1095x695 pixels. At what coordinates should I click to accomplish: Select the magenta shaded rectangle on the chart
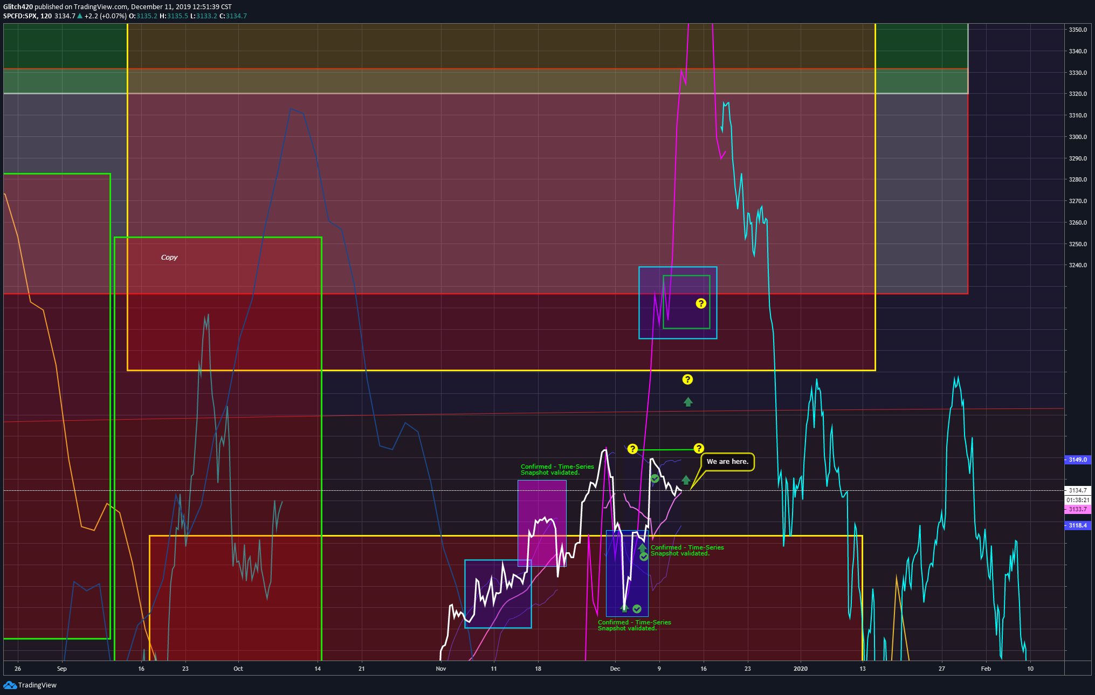(542, 523)
